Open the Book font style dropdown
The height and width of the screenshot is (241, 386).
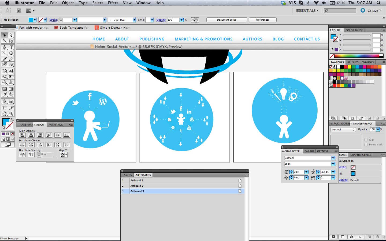click(333, 164)
